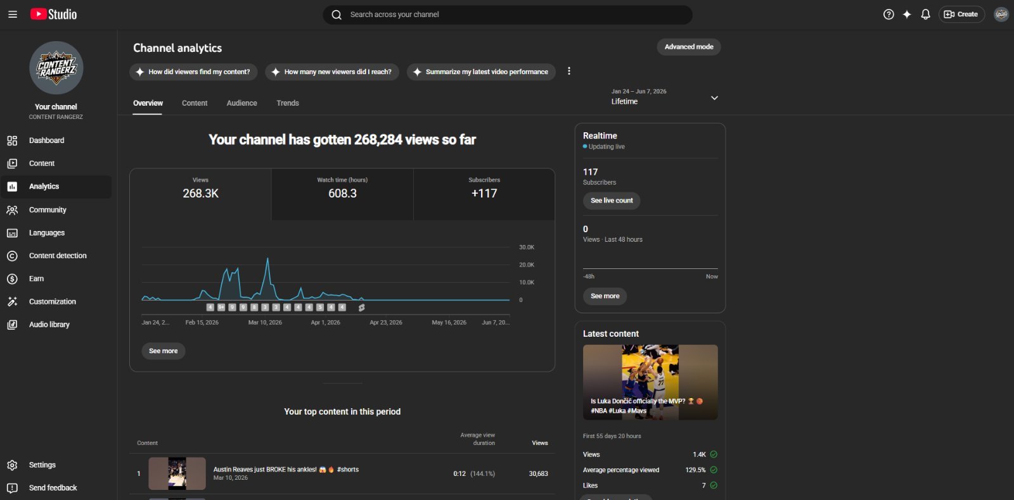
Task: Open the account avatar menu
Action: pos(1001,14)
